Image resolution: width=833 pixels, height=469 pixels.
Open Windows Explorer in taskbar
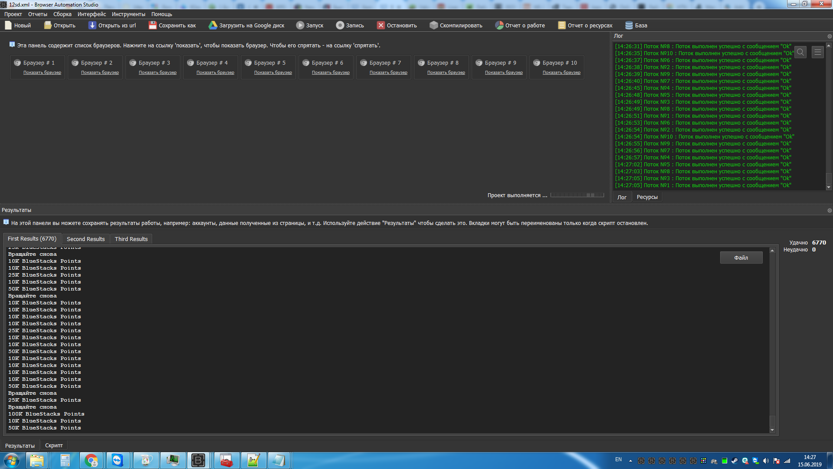[x=37, y=460]
